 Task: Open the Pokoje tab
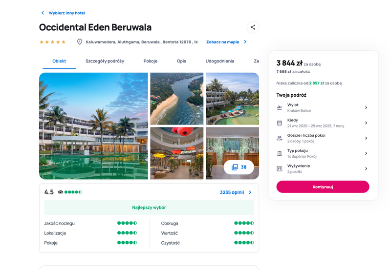[151, 61]
